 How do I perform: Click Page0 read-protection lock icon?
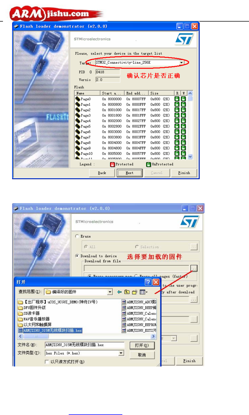tap(177, 99)
